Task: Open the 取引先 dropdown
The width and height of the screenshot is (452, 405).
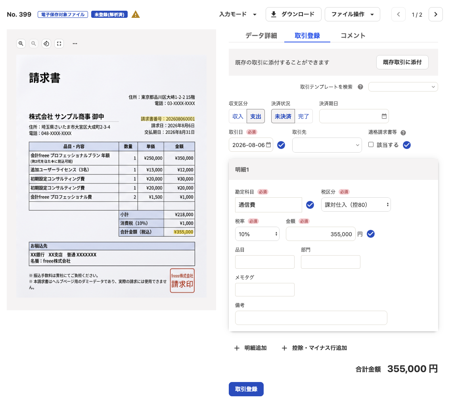Action: (327, 145)
